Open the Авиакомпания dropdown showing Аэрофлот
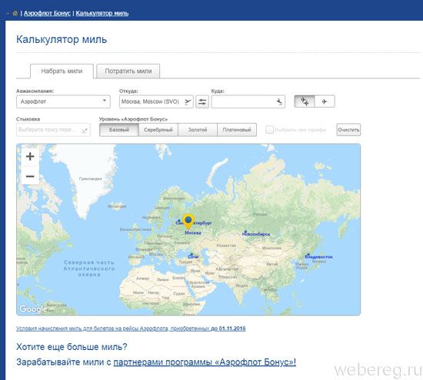This screenshot has height=380, width=423. (x=63, y=102)
